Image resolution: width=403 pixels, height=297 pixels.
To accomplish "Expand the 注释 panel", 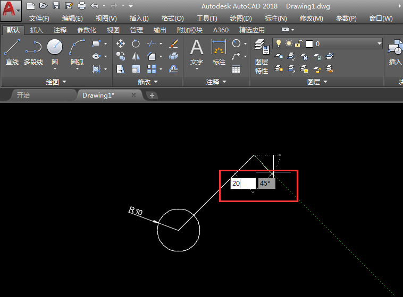I will click(216, 82).
